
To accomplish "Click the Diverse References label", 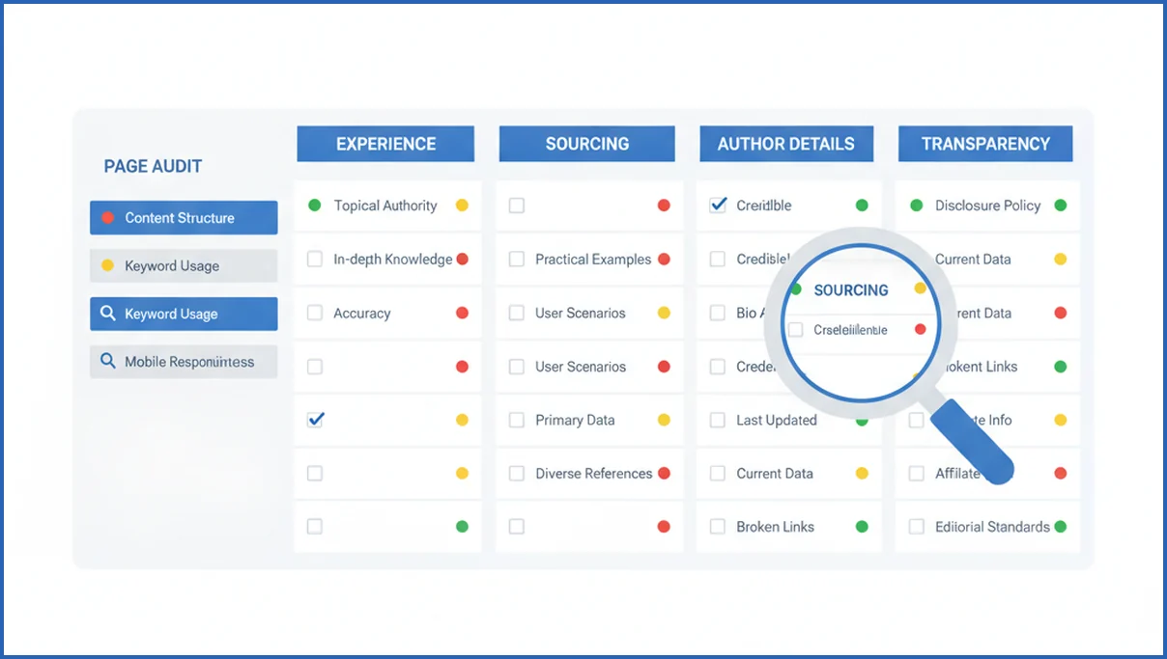I will (x=594, y=473).
